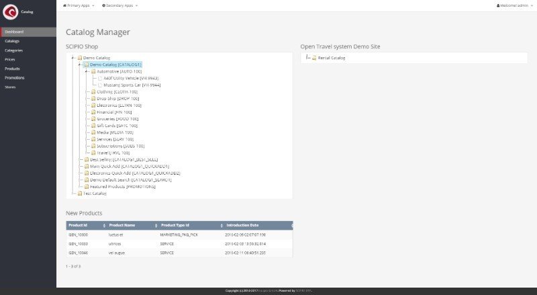Viewport: 537px width, 295px height.
Task: Select Clothing [CLOTH-100] in the tree
Action: tap(117, 91)
